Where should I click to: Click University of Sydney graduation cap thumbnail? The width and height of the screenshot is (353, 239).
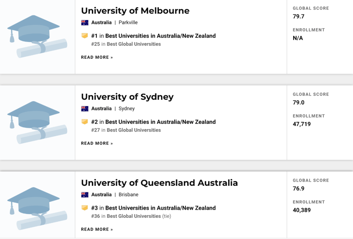(x=37, y=122)
